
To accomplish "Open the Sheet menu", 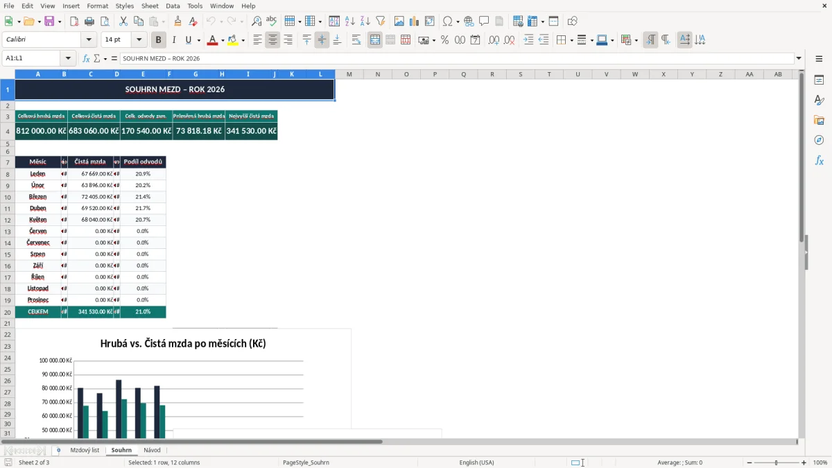I will 150,6.
